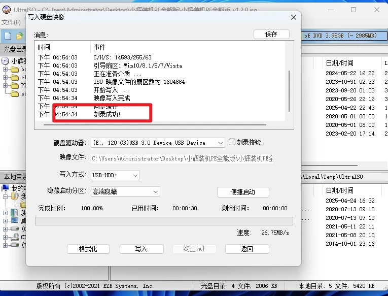Viewport: 388px width, 296px height.
Task: Open the 隐藏启动分区 dropdown
Action: tap(155, 192)
